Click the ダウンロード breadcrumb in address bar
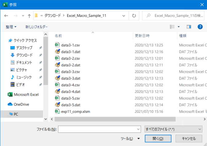This screenshot has height=146, width=207. click(x=53, y=16)
